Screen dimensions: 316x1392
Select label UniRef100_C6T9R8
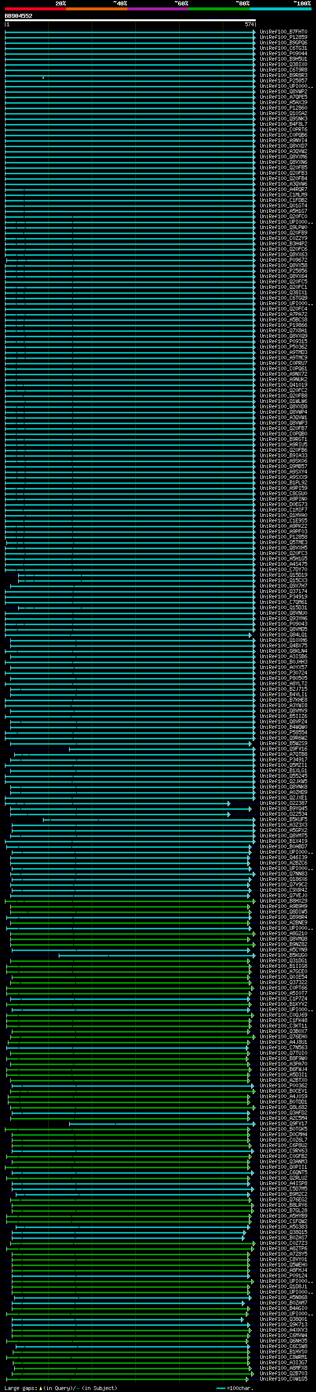click(283, 70)
